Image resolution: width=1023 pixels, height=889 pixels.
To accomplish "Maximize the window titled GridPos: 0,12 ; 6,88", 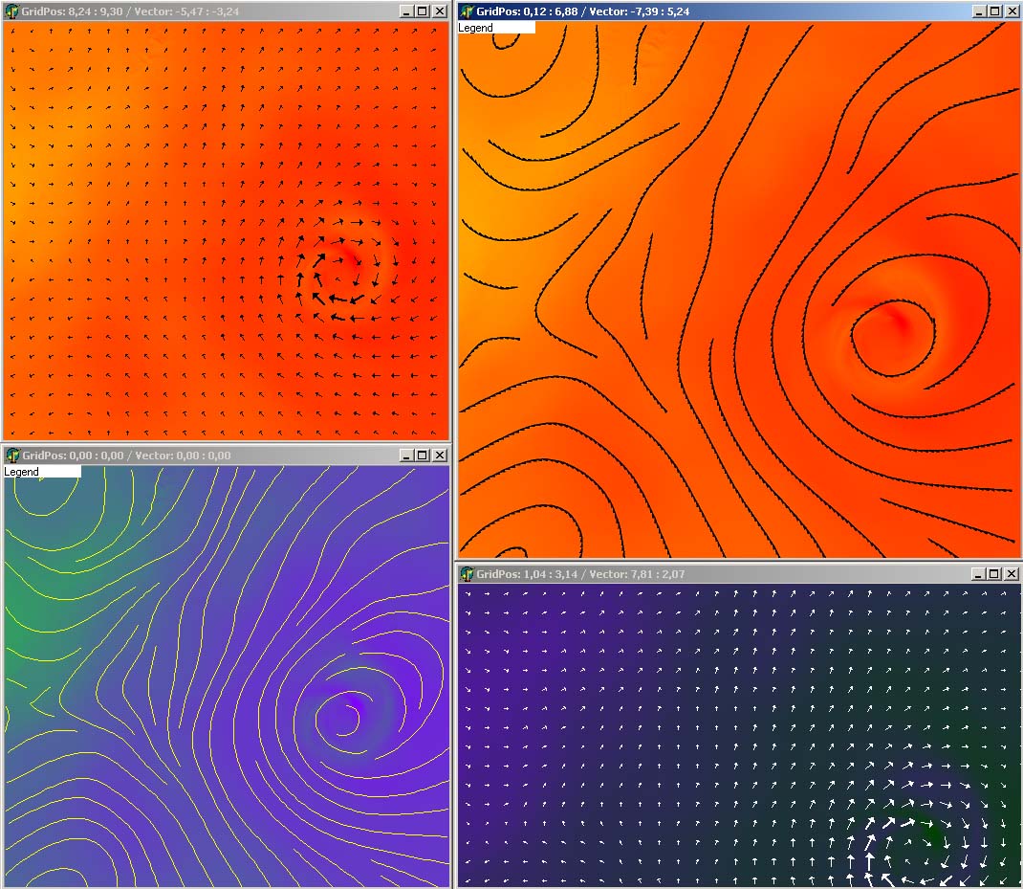I will (x=995, y=11).
